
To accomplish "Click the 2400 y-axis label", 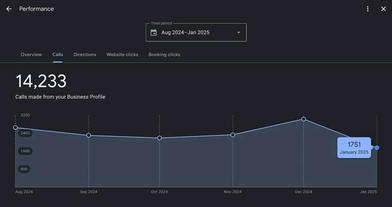I will tap(25, 133).
